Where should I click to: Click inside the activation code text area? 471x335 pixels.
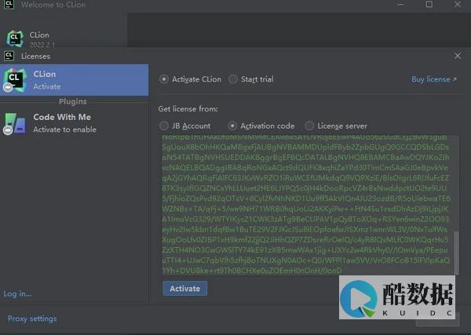(308, 205)
